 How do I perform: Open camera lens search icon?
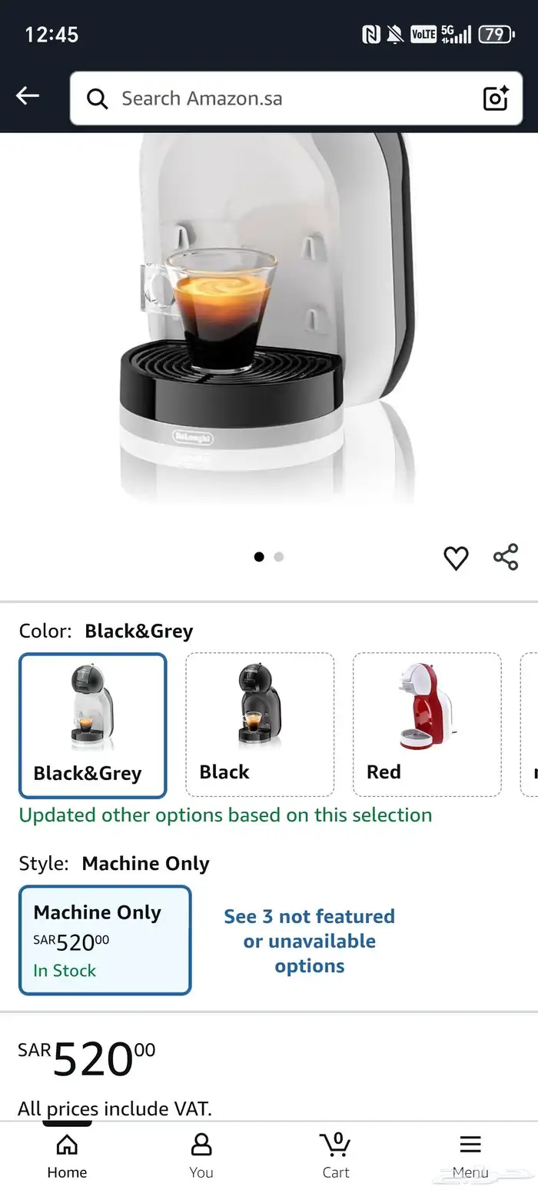pyautogui.click(x=496, y=98)
